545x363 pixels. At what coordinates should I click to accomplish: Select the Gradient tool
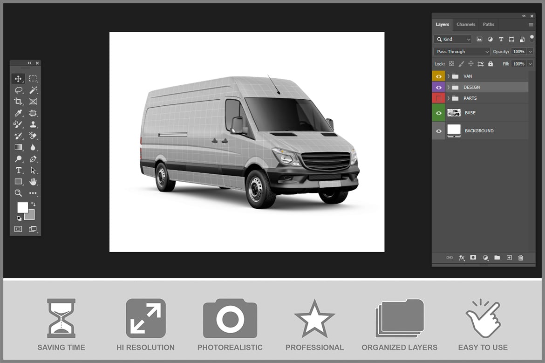pyautogui.click(x=18, y=147)
